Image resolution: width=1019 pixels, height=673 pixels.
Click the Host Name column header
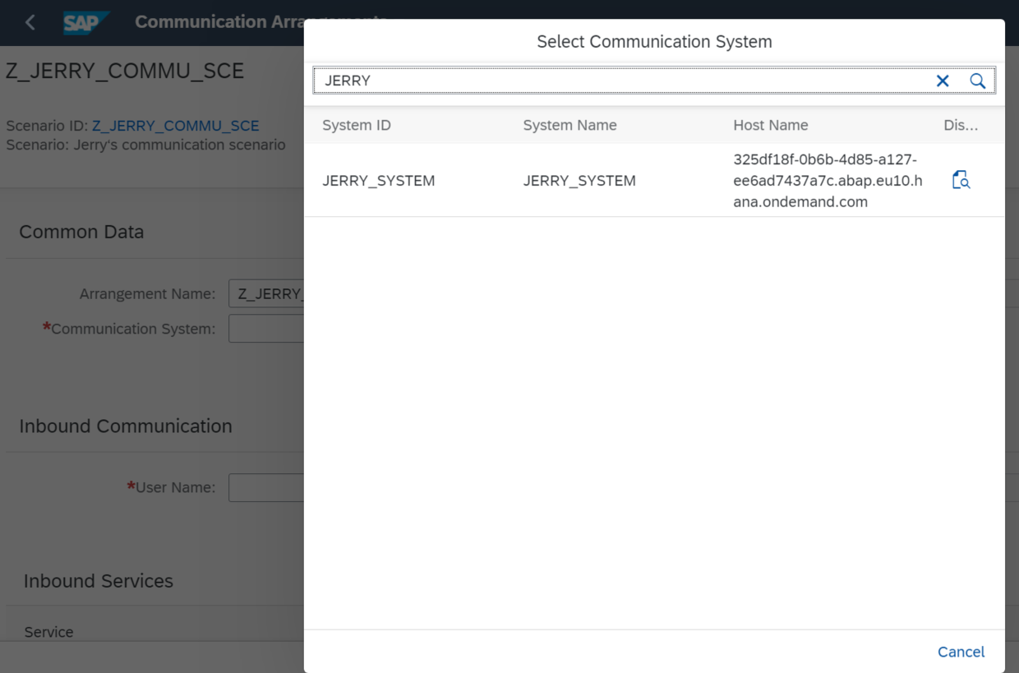click(x=770, y=125)
